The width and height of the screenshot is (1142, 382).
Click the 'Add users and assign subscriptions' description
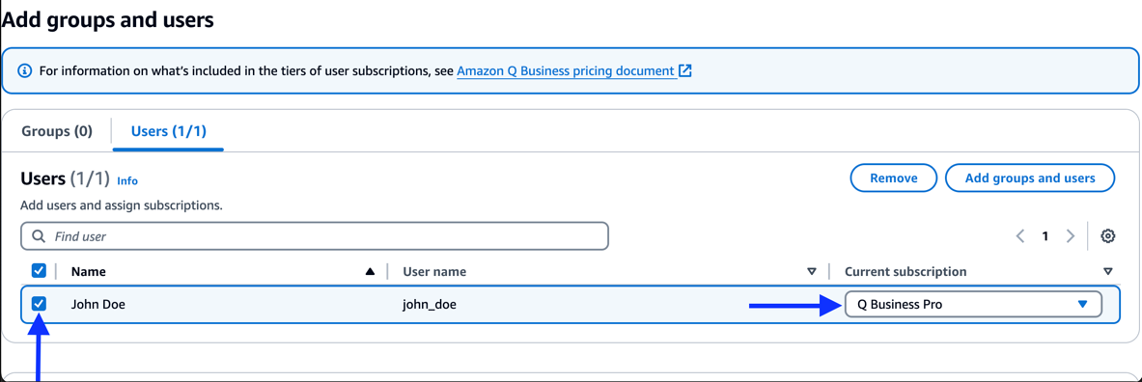click(122, 205)
